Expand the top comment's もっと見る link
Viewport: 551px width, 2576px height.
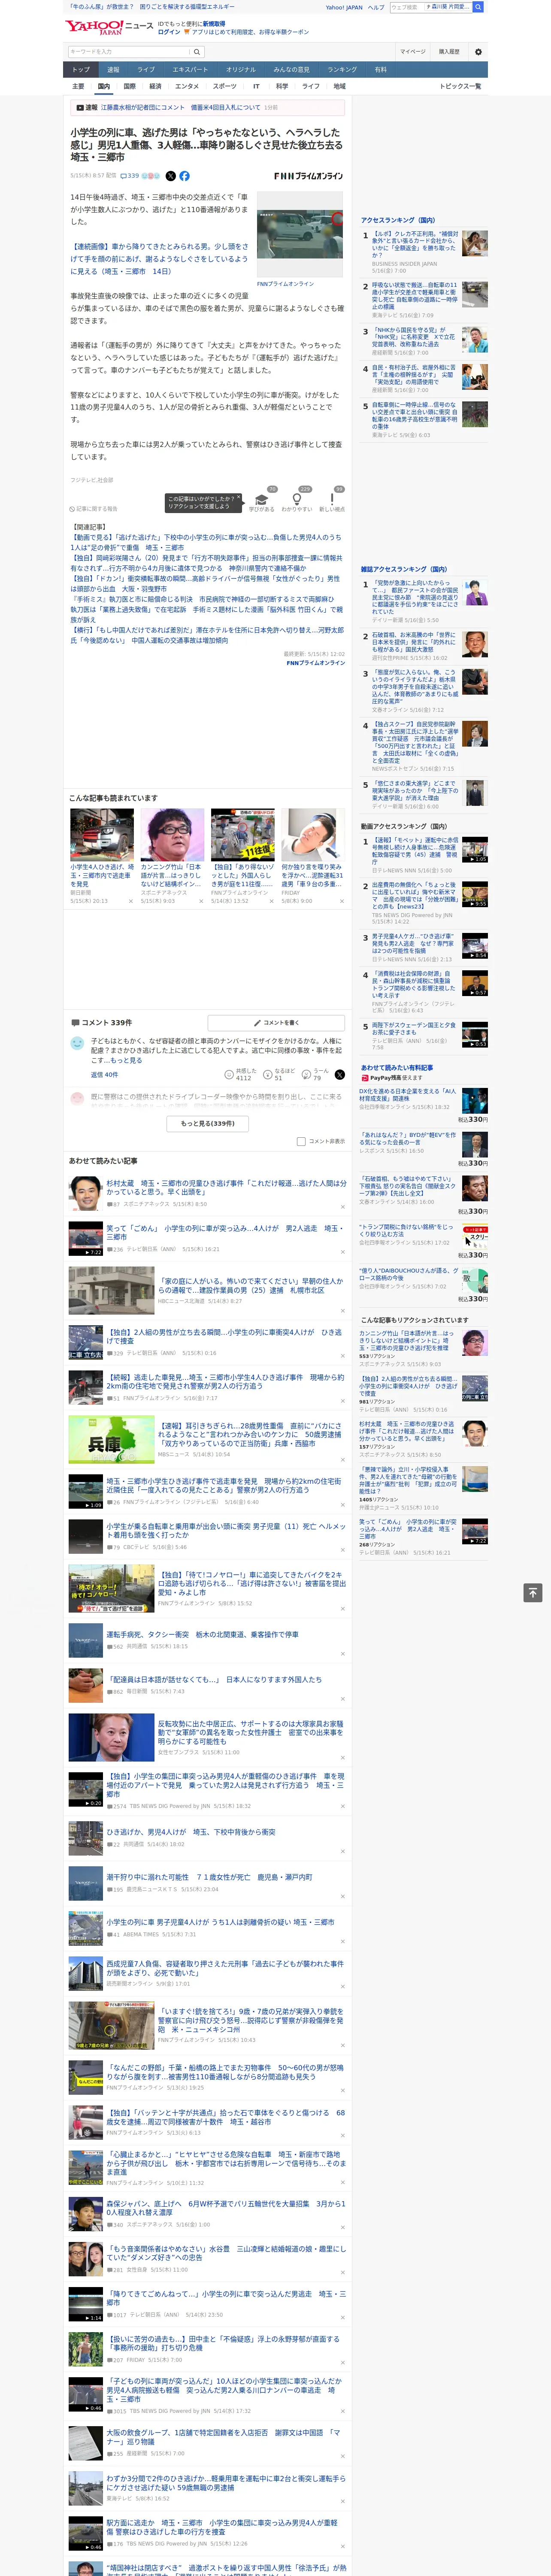(x=127, y=1060)
